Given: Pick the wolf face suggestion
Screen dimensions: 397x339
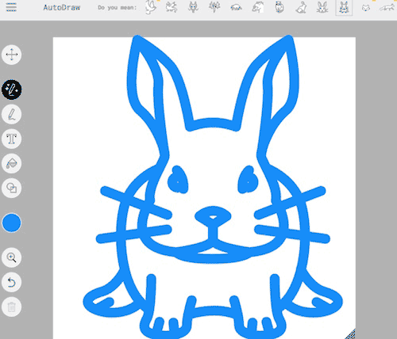Looking at the screenshot, I should point(193,7).
